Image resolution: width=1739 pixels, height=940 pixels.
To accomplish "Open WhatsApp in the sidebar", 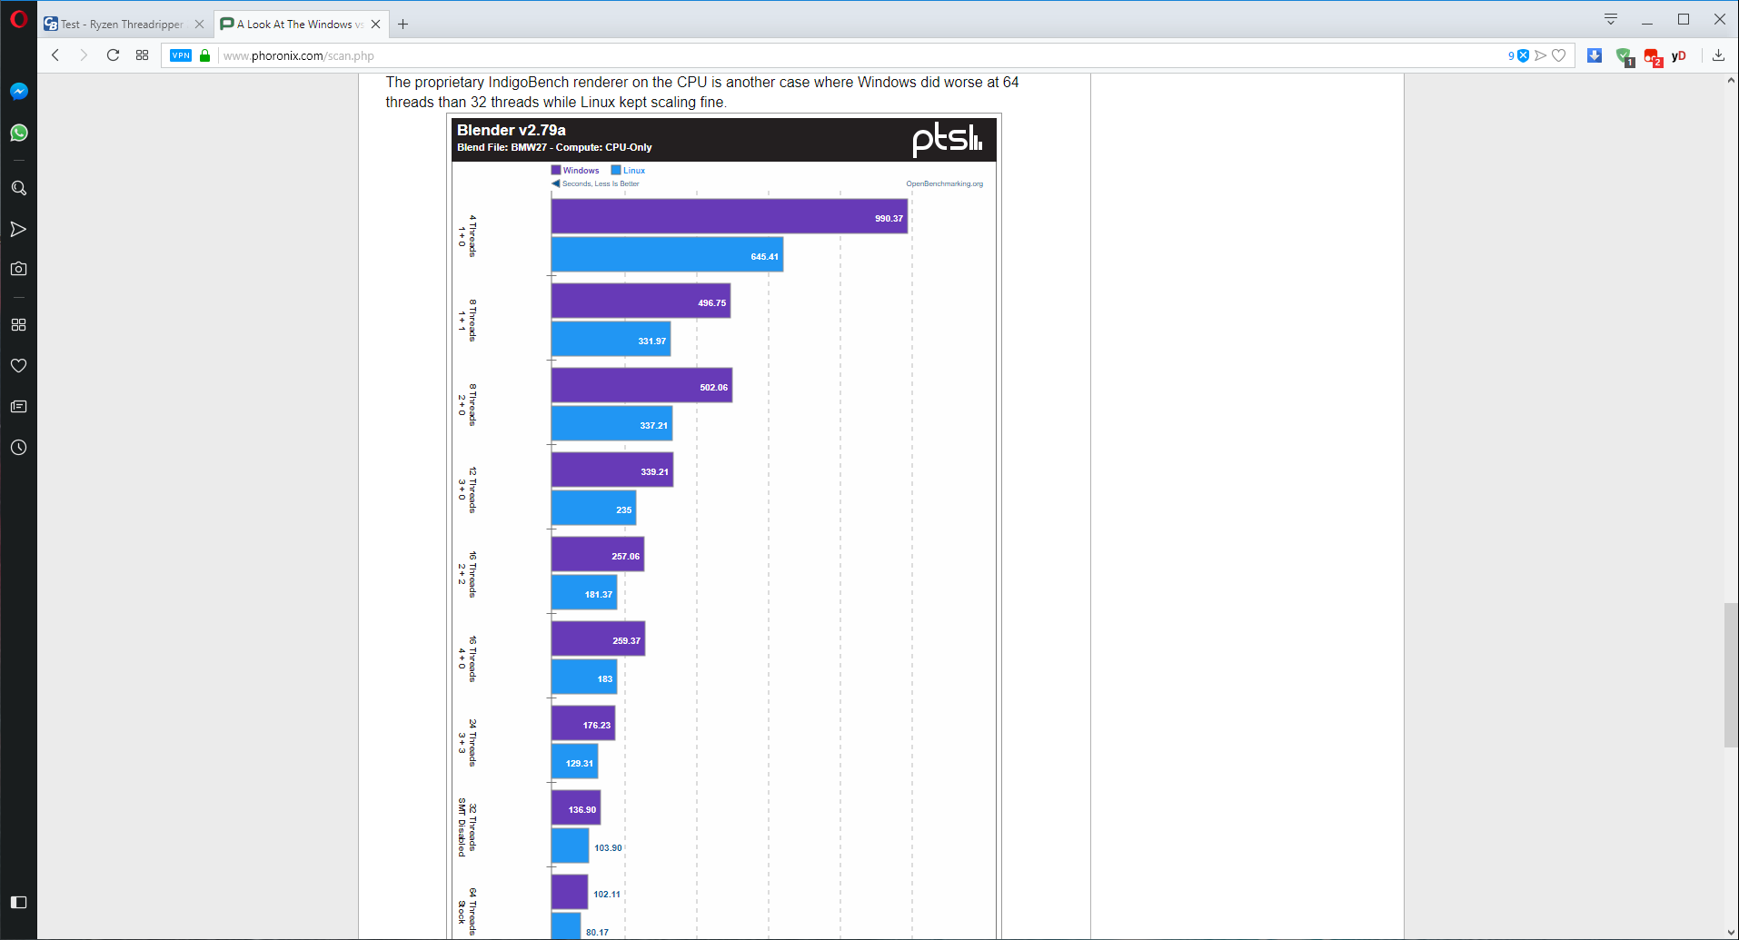I will [x=18, y=133].
